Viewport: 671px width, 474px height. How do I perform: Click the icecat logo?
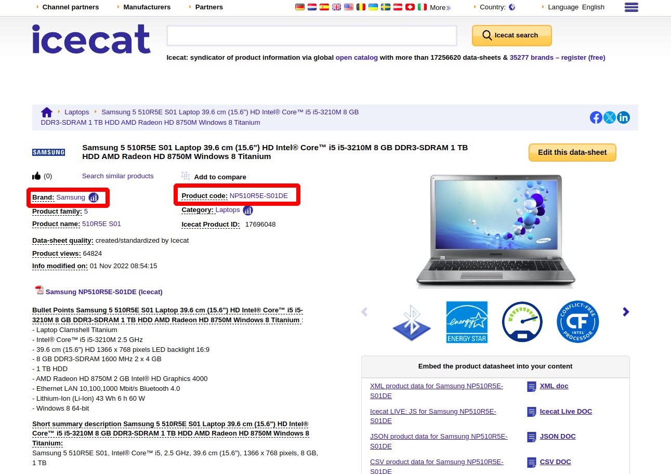(91, 39)
